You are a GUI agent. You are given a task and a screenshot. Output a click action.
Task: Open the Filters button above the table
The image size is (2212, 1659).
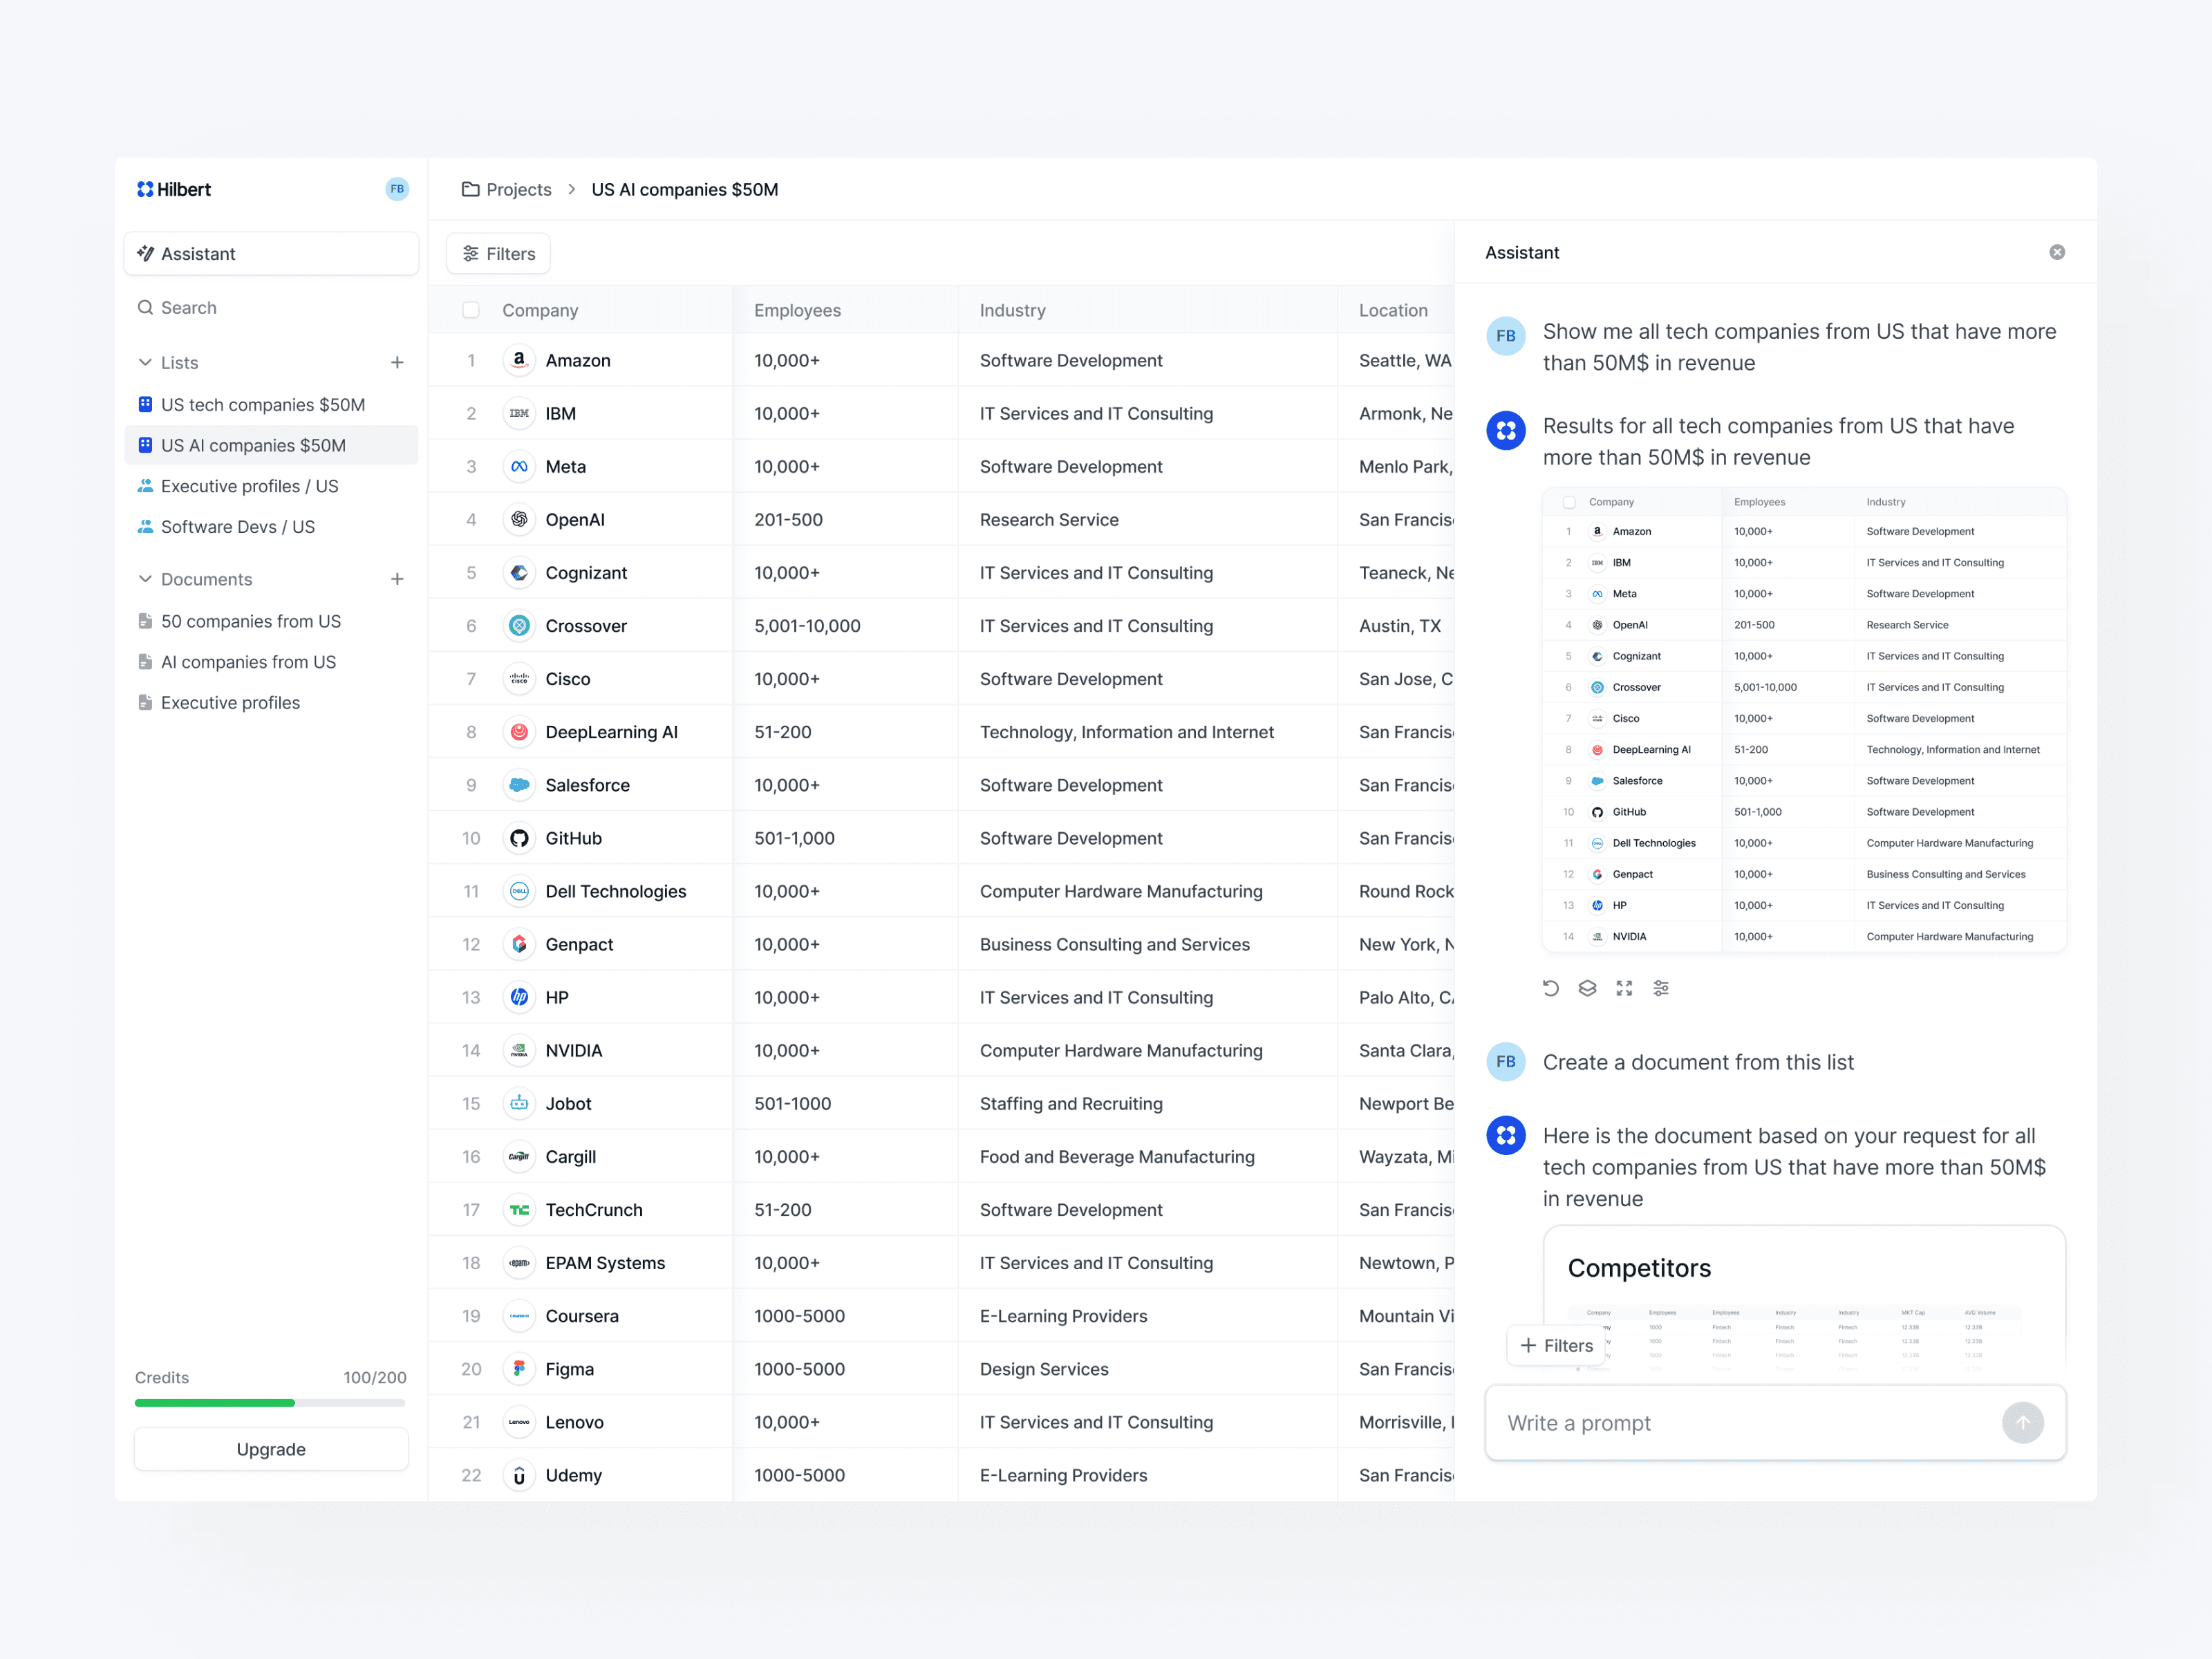pyautogui.click(x=498, y=254)
